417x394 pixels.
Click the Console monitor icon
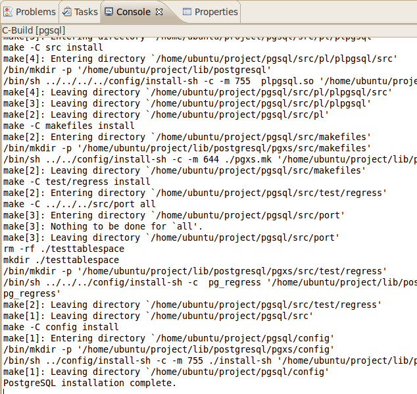tap(109, 12)
